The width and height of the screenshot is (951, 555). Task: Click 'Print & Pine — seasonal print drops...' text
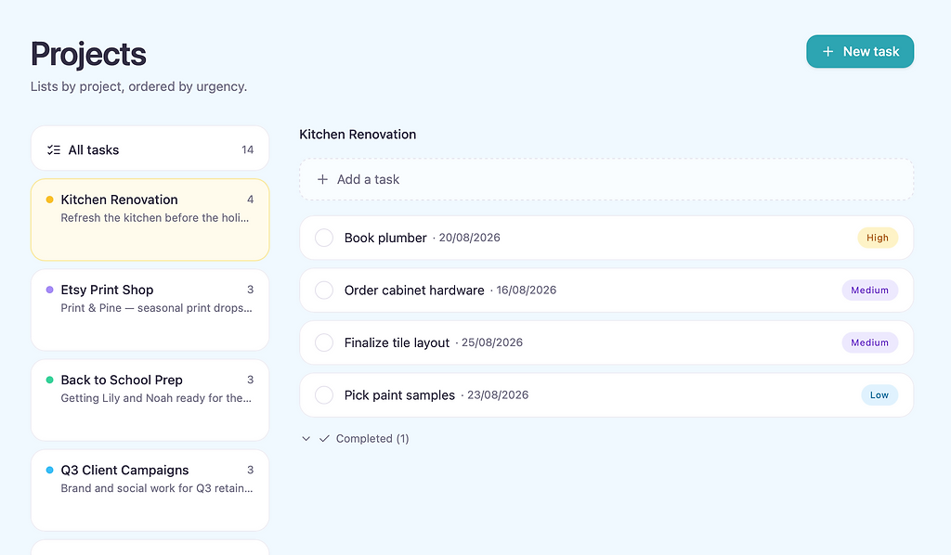tap(156, 308)
